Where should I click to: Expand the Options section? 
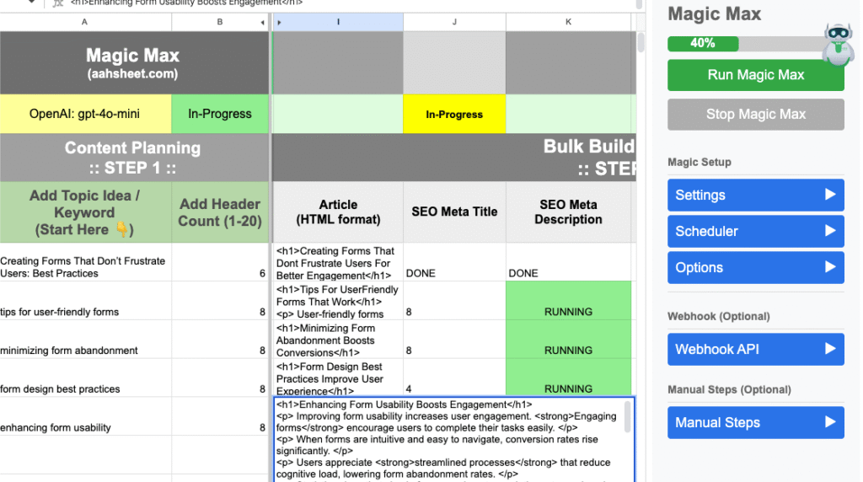click(x=755, y=267)
